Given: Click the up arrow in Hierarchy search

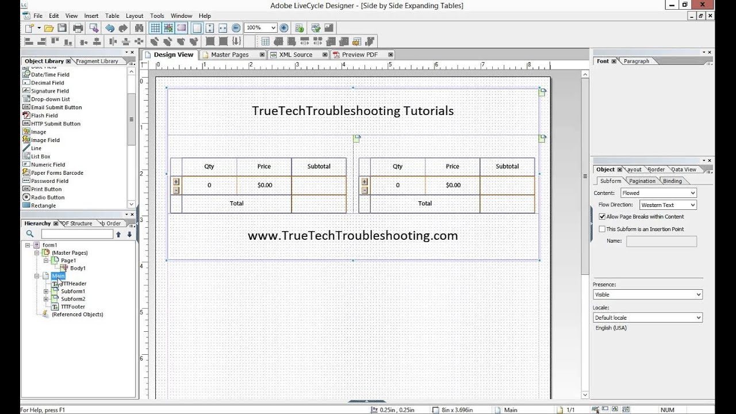Looking at the screenshot, I should [x=118, y=234].
